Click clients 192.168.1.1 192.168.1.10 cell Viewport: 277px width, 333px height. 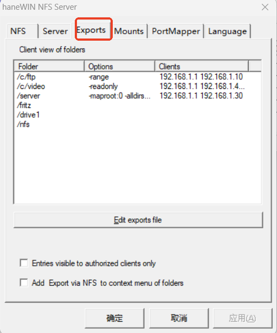pos(201,77)
